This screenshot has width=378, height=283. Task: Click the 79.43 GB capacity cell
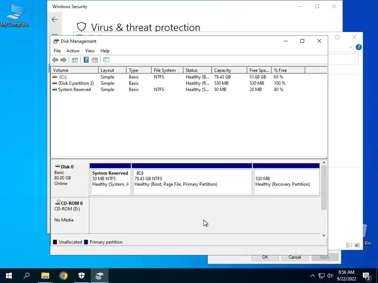click(x=222, y=77)
